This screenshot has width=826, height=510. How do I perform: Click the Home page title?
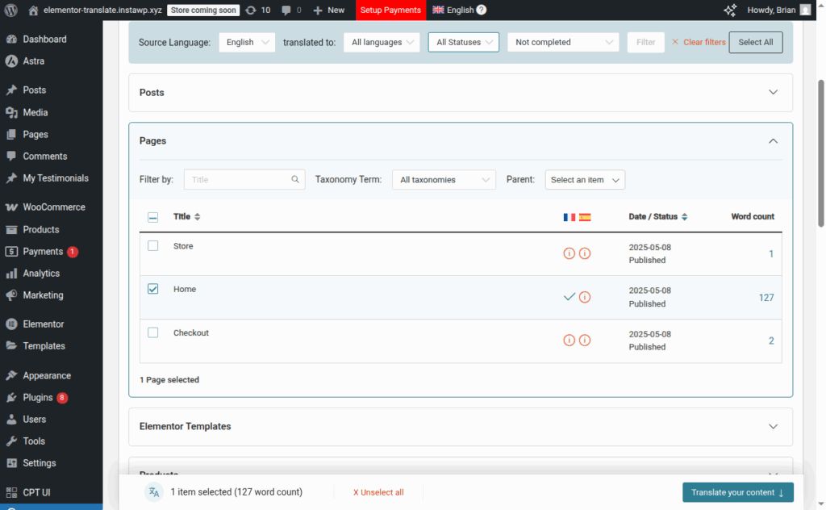185,289
